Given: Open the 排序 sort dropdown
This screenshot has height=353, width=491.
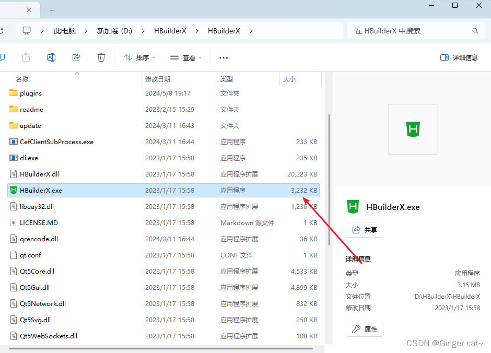Looking at the screenshot, I should pos(139,57).
